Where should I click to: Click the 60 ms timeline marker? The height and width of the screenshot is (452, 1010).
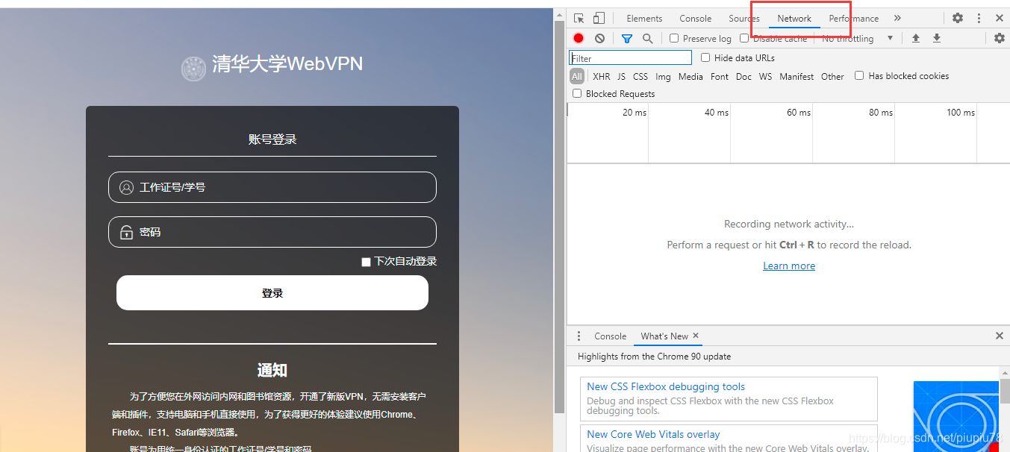click(x=798, y=113)
